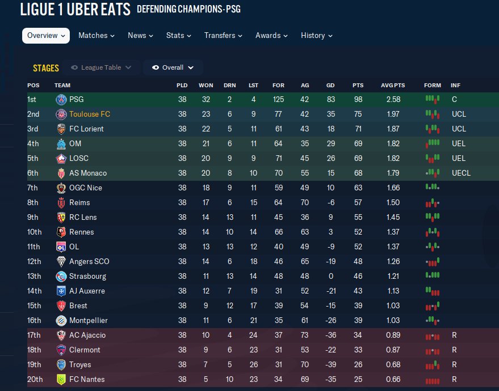
Task: Open the Montpellier team link
Action: click(88, 321)
